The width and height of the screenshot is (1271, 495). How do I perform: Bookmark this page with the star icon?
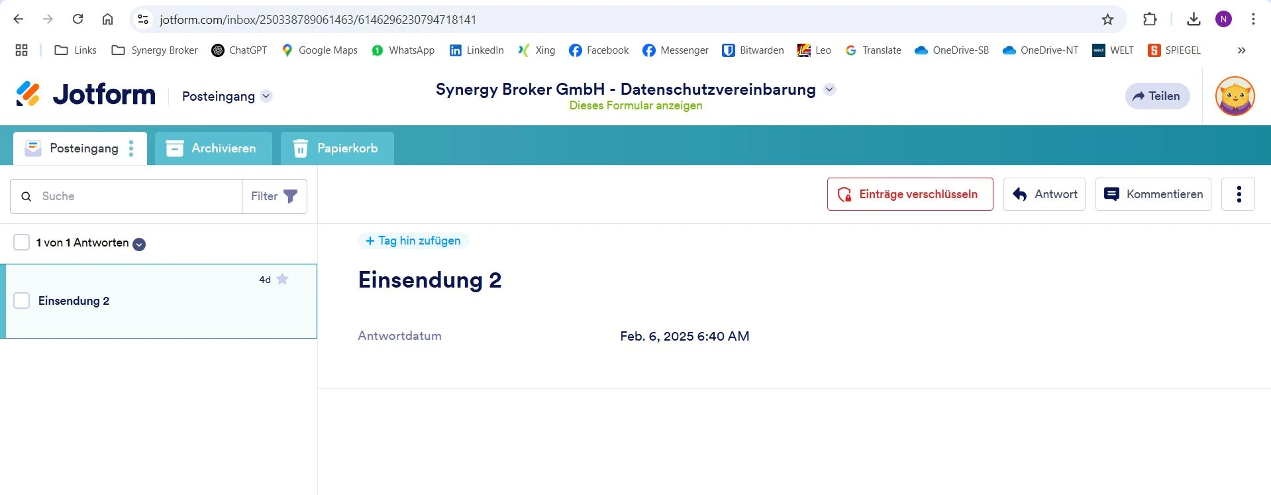[1107, 19]
